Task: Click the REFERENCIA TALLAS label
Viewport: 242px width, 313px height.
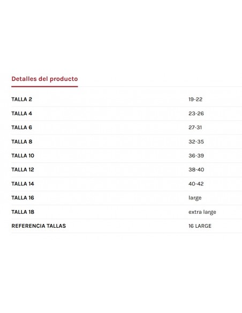Action: (39, 226)
